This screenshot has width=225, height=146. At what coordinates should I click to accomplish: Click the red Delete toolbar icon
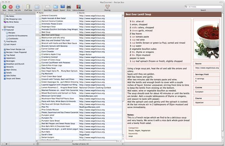11,7
